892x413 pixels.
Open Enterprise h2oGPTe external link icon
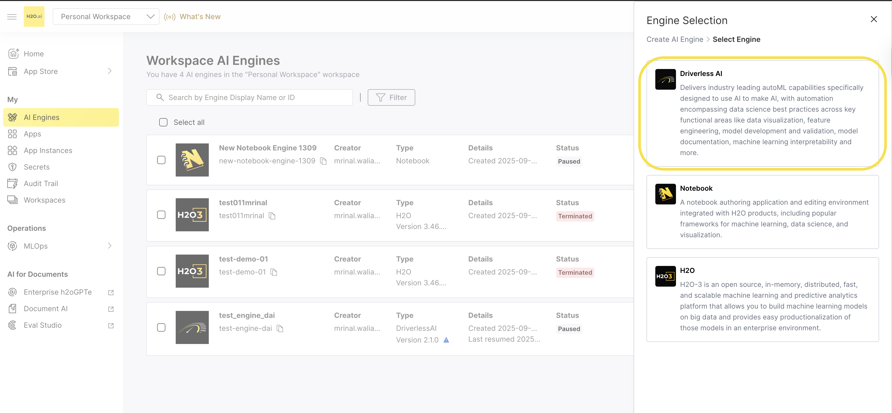[x=111, y=292]
